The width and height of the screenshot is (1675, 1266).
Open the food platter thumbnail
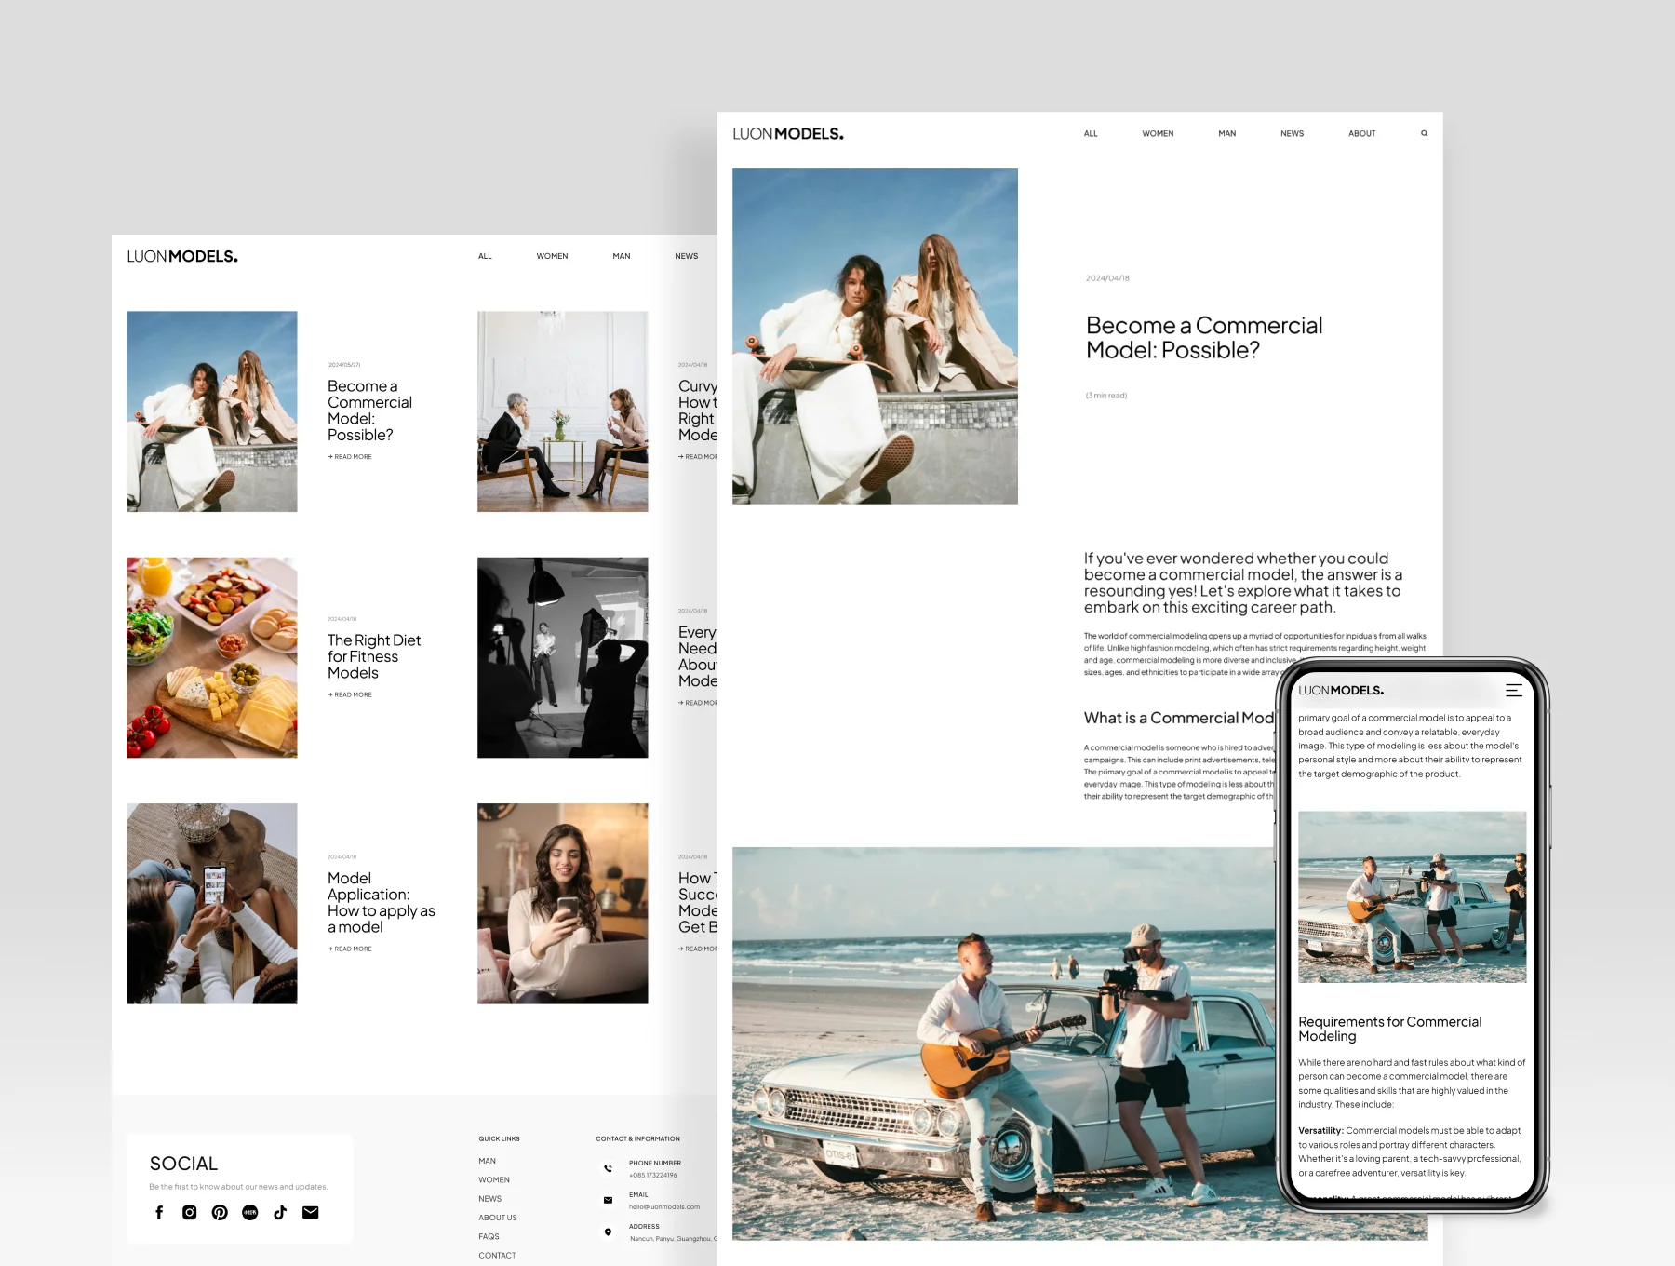(x=212, y=657)
